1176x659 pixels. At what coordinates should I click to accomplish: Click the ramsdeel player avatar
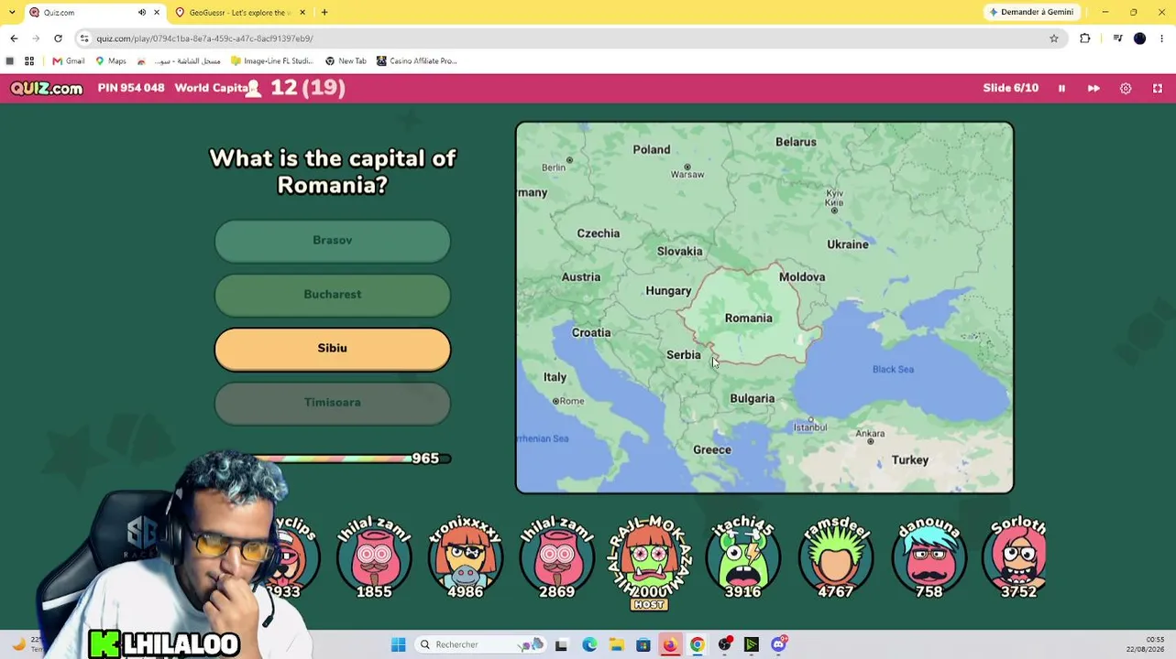(835, 558)
